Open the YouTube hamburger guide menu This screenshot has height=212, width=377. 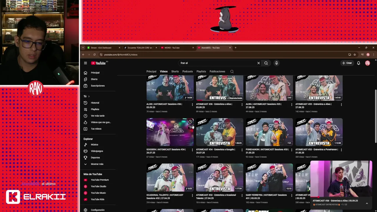point(85,63)
